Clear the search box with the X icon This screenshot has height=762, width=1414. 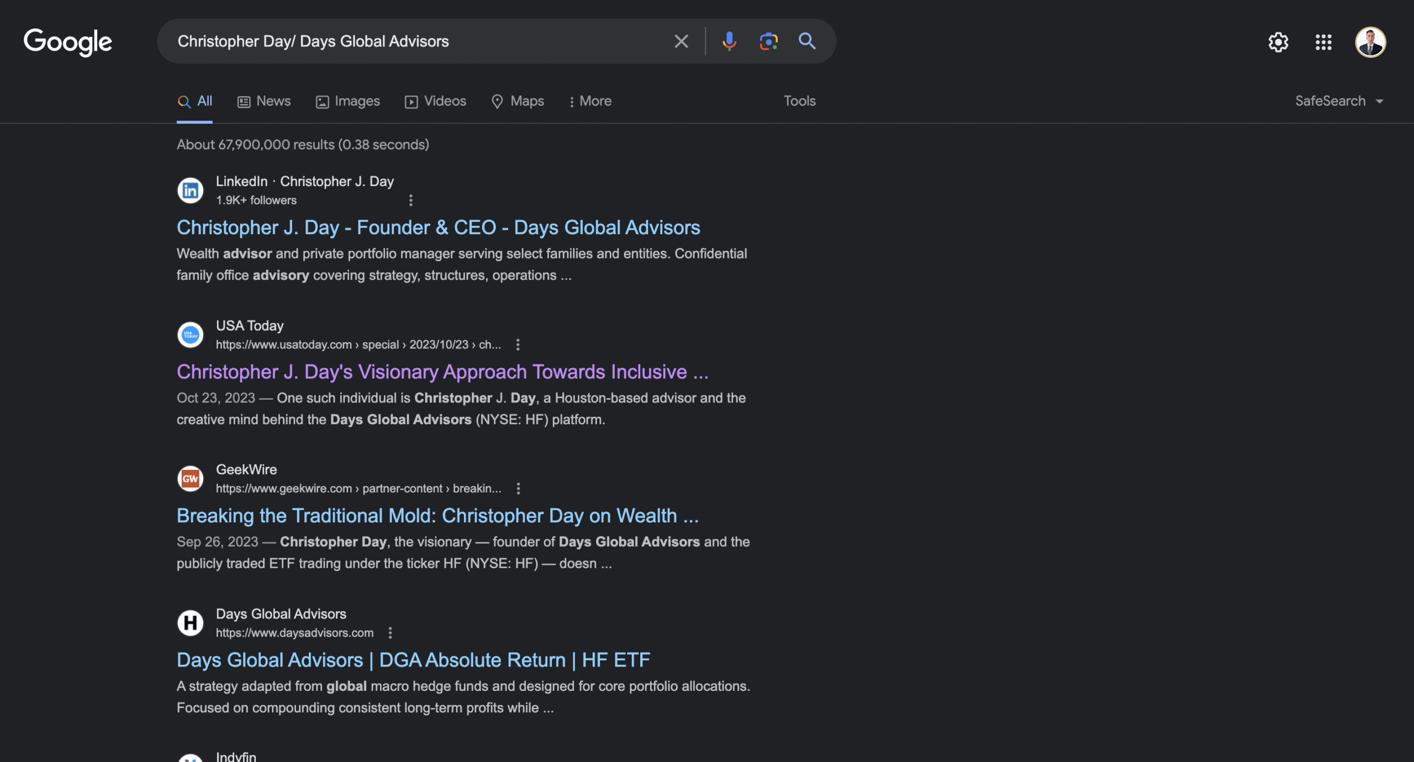pos(681,41)
